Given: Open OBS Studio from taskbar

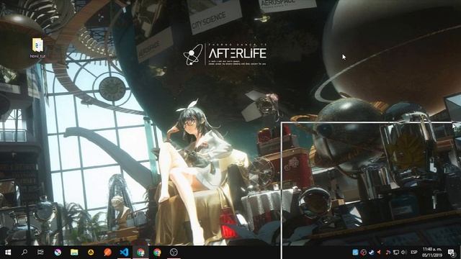Looking at the screenshot, I should tap(174, 253).
